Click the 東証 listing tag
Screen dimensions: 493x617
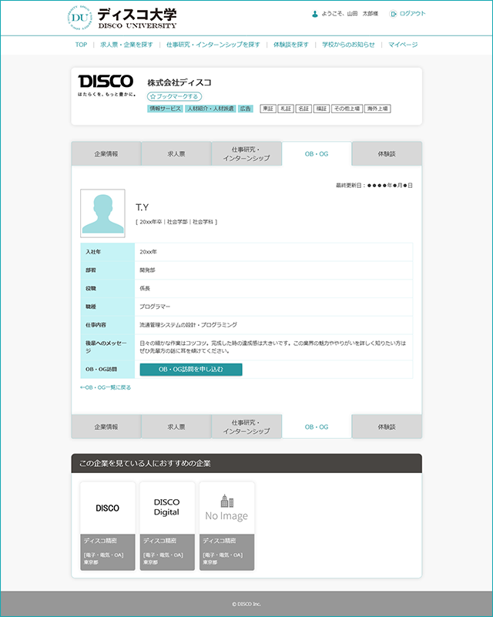[x=268, y=109]
